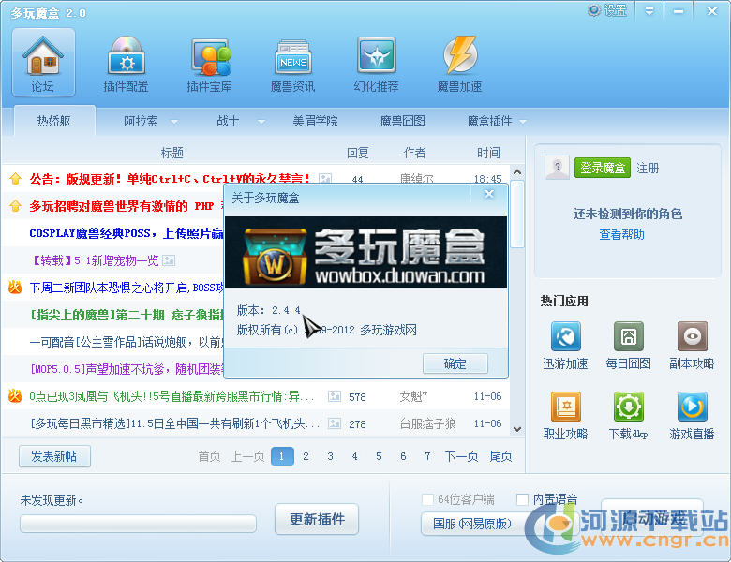Image resolution: width=731 pixels, height=562 pixels.
Task: Click the 发表新帖 button
Action: 54,456
